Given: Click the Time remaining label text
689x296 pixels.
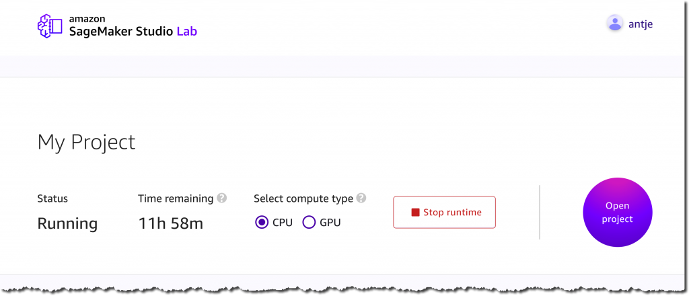Looking at the screenshot, I should [176, 198].
